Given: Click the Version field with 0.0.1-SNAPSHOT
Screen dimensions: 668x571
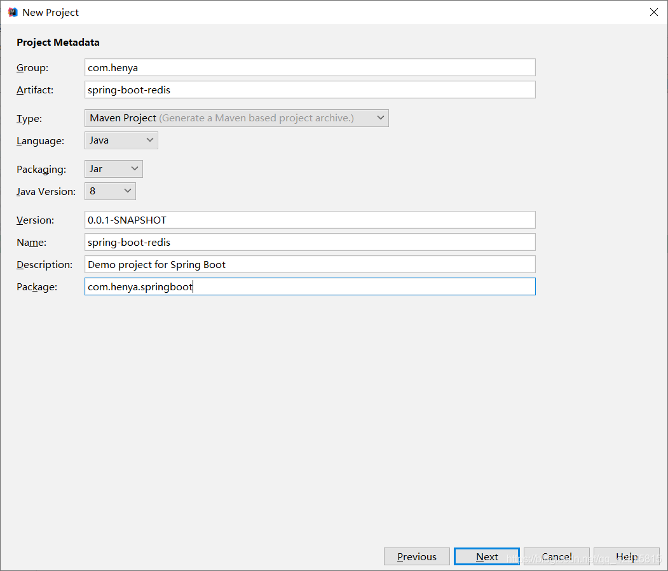Looking at the screenshot, I should [x=310, y=220].
